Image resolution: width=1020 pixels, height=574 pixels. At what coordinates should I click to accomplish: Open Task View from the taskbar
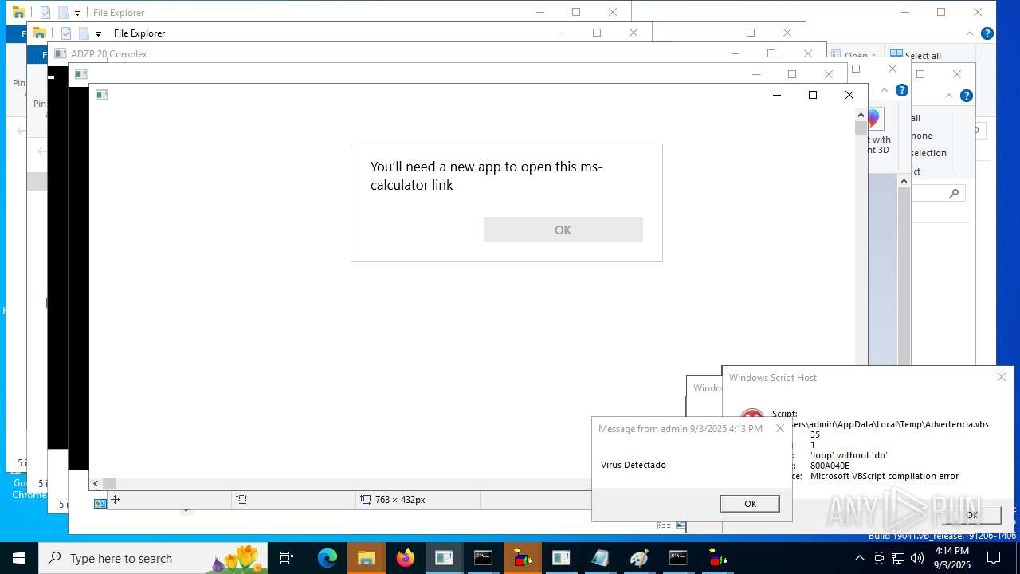click(287, 558)
